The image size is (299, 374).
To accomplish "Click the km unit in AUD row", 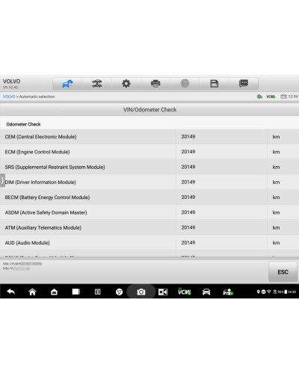I will [x=276, y=242].
